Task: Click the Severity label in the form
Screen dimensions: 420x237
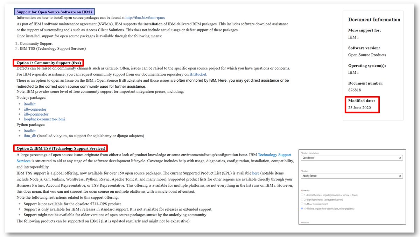Action: click(x=306, y=191)
